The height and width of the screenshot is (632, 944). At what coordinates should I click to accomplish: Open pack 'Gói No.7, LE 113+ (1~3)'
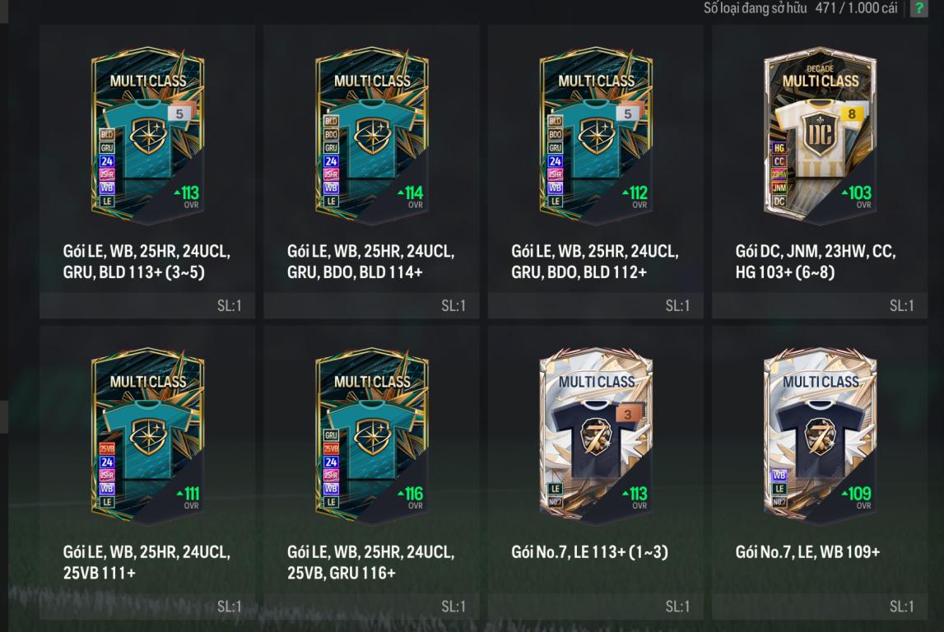click(x=589, y=552)
